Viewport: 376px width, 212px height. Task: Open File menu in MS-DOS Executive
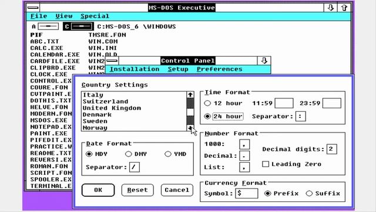39,16
